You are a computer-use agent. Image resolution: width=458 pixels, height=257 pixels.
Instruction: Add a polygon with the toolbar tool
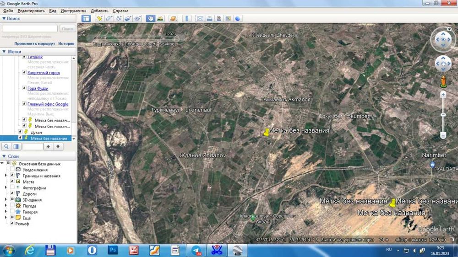[x=109, y=18]
